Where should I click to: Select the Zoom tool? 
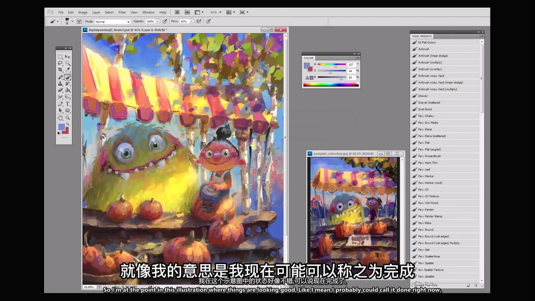67,118
